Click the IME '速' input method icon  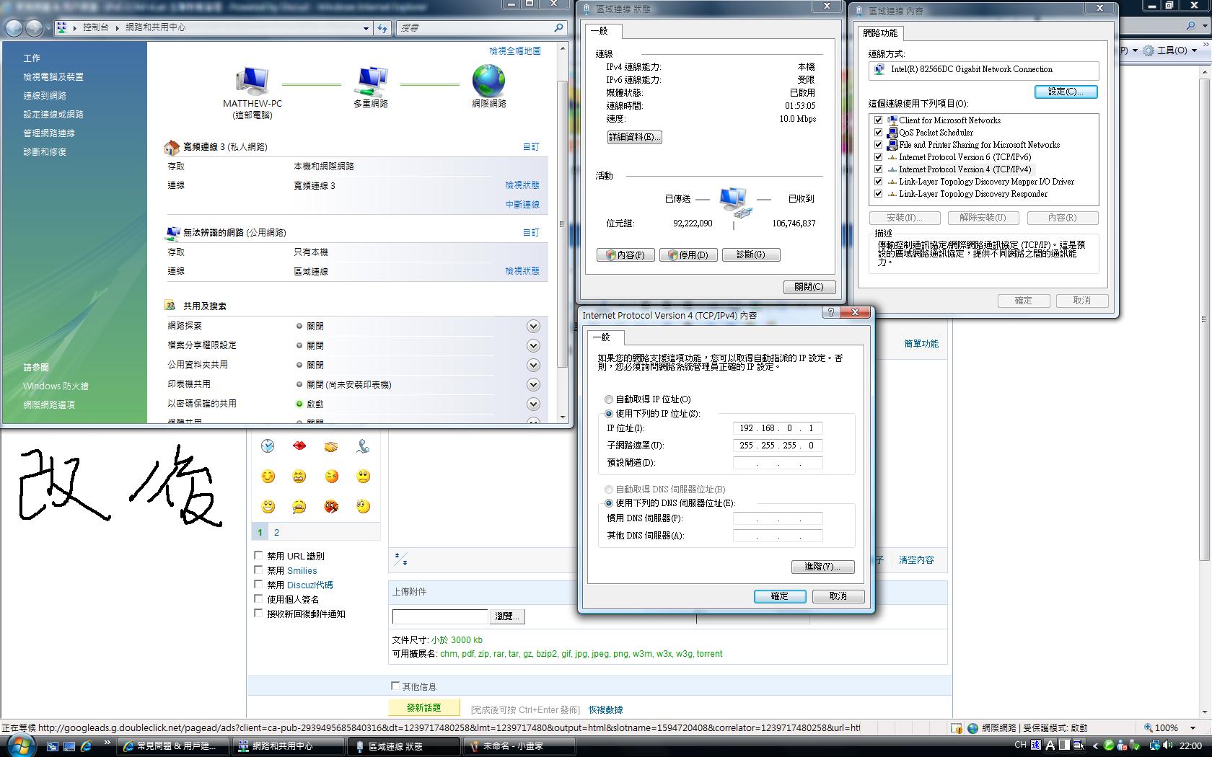(x=1036, y=745)
